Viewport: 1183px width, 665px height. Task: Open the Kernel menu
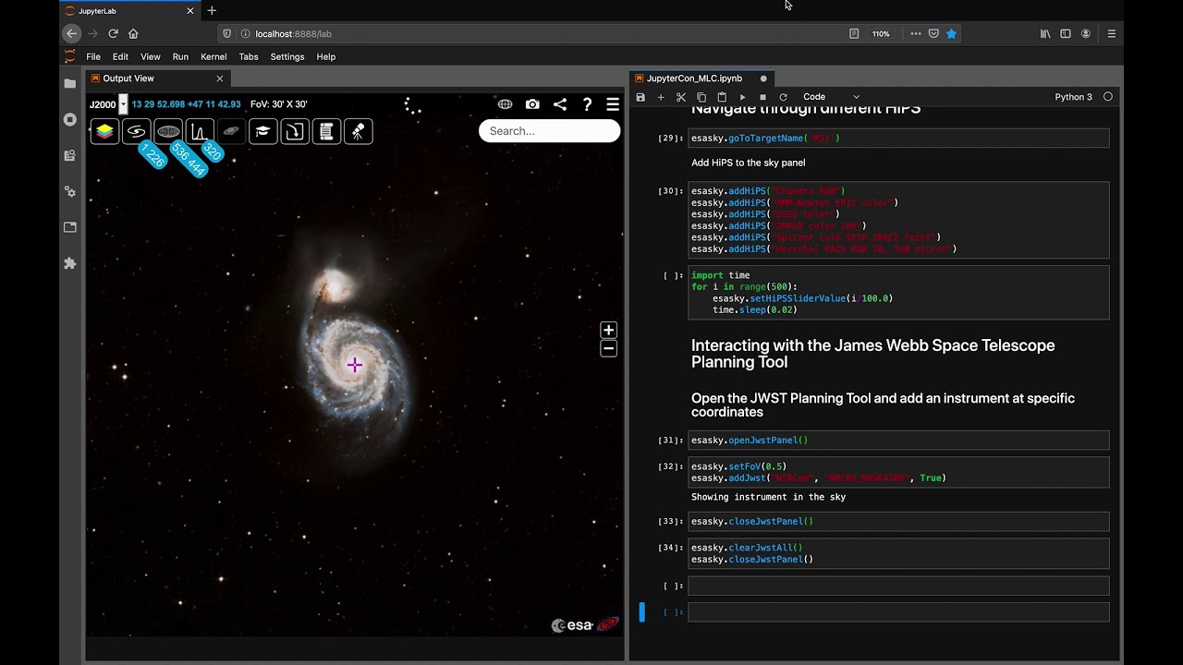click(213, 56)
